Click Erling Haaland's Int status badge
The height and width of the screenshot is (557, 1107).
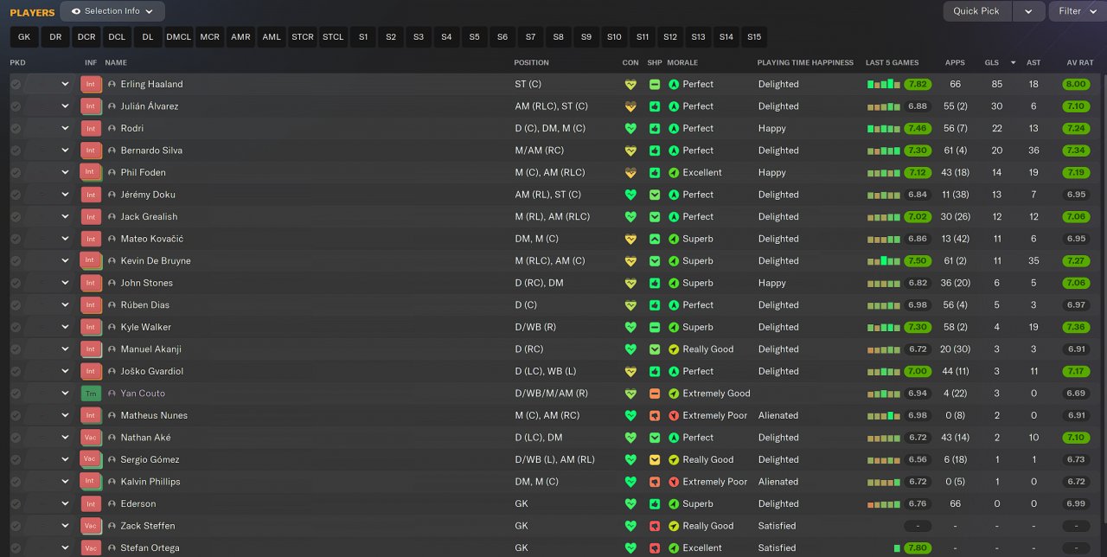click(91, 85)
